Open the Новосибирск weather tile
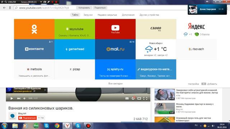The image size is (230, 129). point(156,49)
